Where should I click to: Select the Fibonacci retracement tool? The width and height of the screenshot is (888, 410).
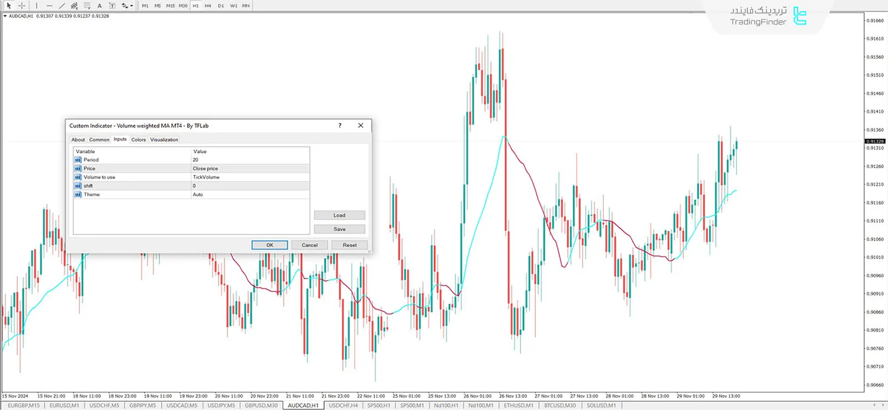tap(87, 6)
